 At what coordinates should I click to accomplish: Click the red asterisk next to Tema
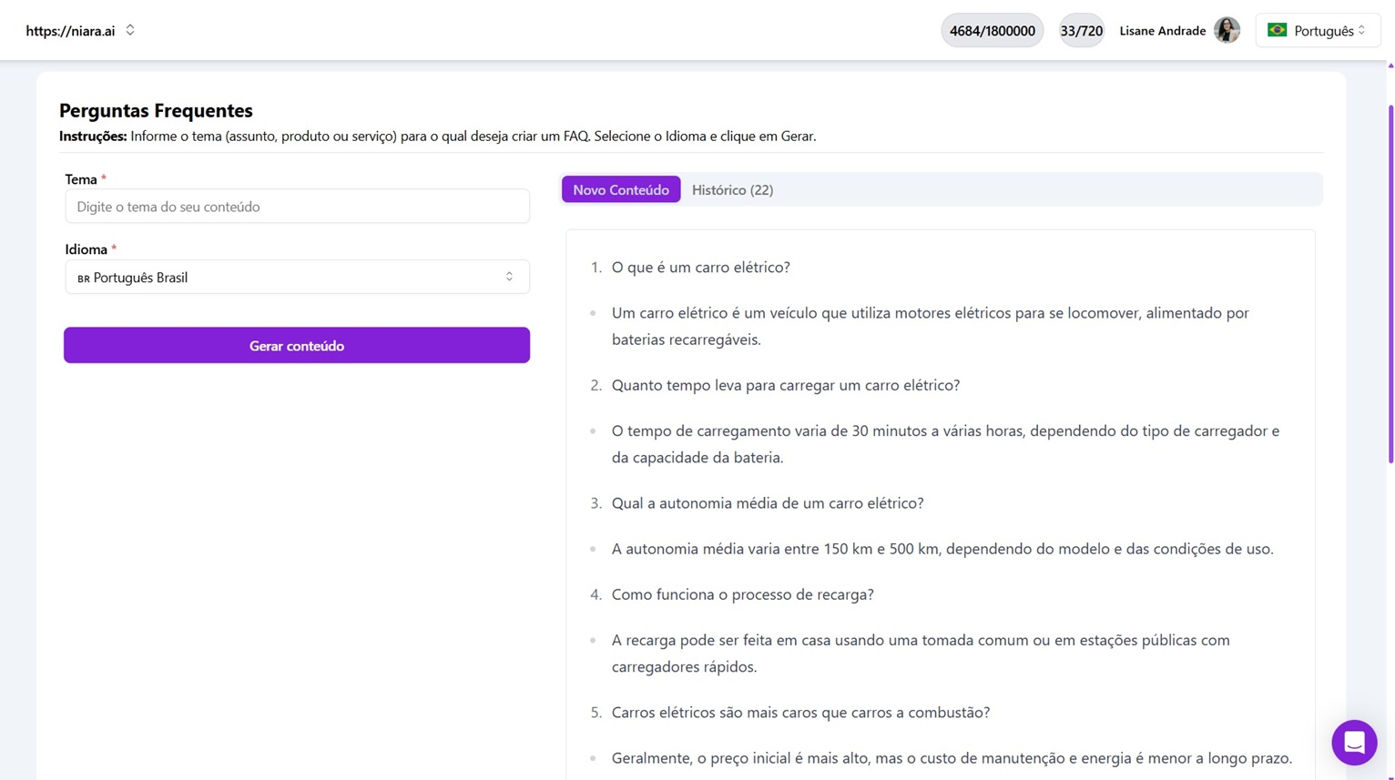point(101,178)
